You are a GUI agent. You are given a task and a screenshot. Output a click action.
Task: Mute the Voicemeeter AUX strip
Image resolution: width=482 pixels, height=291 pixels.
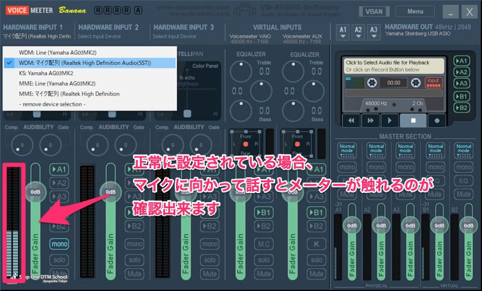316,274
